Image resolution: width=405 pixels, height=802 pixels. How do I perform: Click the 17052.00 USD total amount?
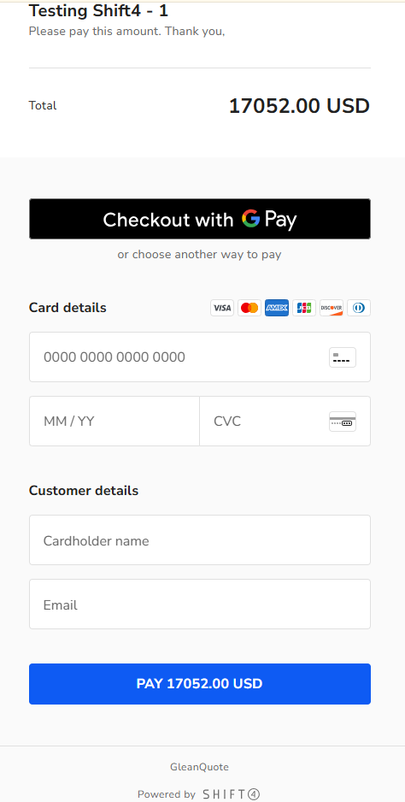pyautogui.click(x=299, y=106)
